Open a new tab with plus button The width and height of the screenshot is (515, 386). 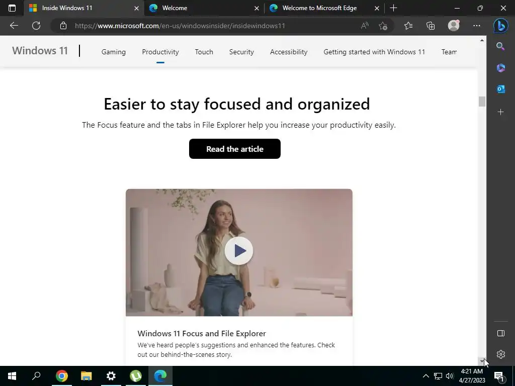tap(393, 8)
